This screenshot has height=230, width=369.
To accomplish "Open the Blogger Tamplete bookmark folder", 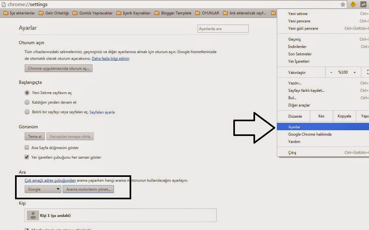I will (173, 13).
